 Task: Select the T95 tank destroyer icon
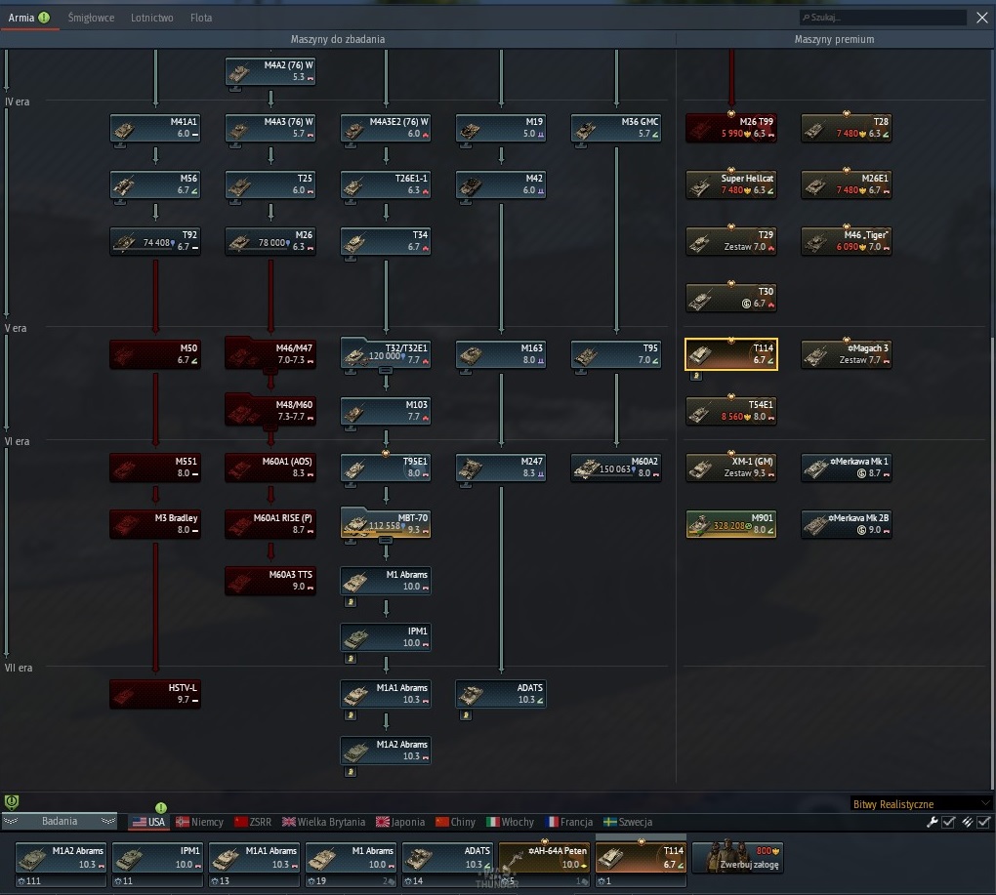click(x=616, y=354)
